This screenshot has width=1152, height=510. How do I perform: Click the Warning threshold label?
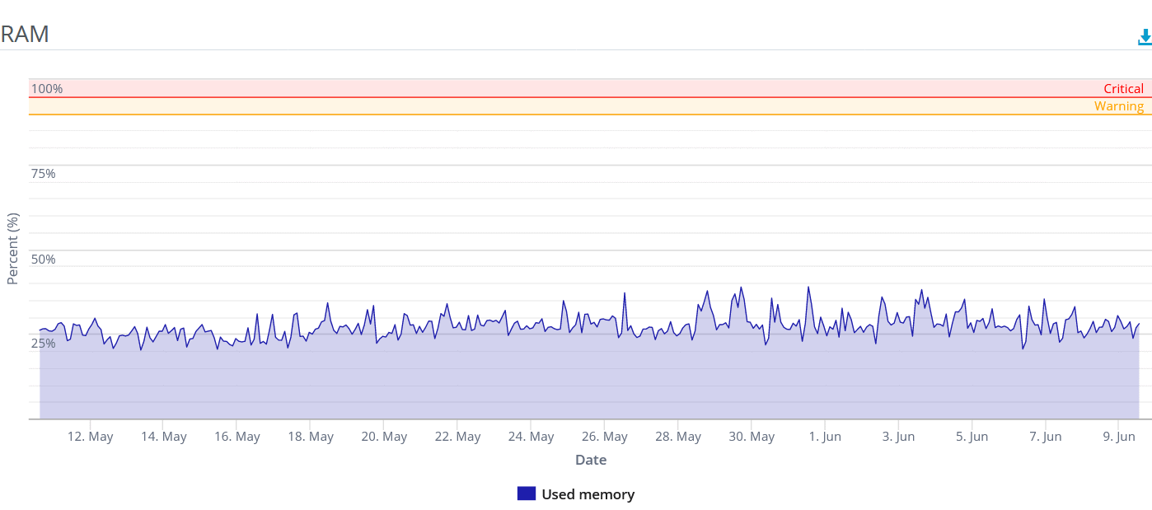click(x=1119, y=106)
